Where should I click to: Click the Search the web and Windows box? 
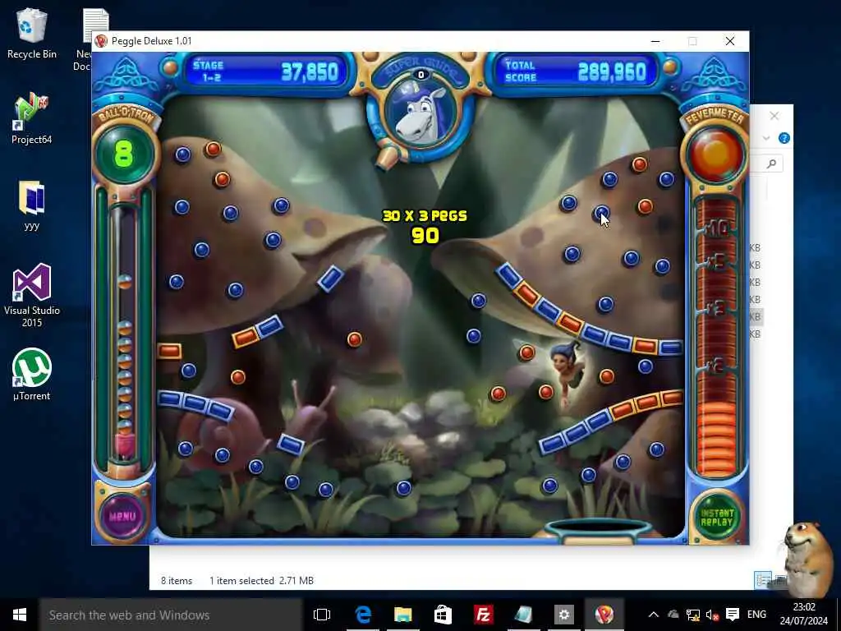coord(171,615)
